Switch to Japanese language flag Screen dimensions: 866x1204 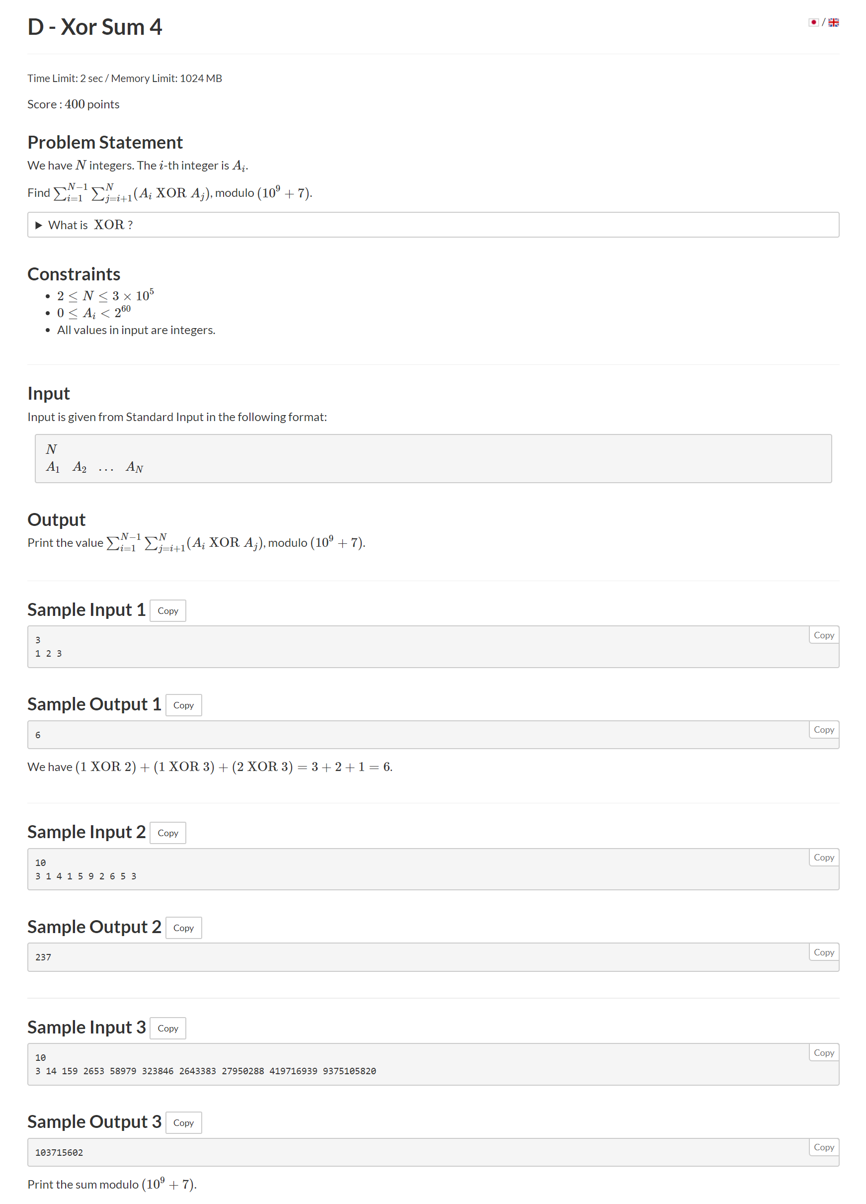tap(813, 22)
